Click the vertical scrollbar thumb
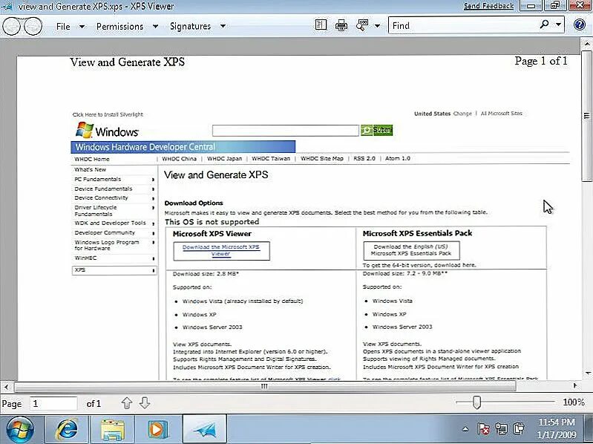This screenshot has width=593, height=444. point(586,116)
